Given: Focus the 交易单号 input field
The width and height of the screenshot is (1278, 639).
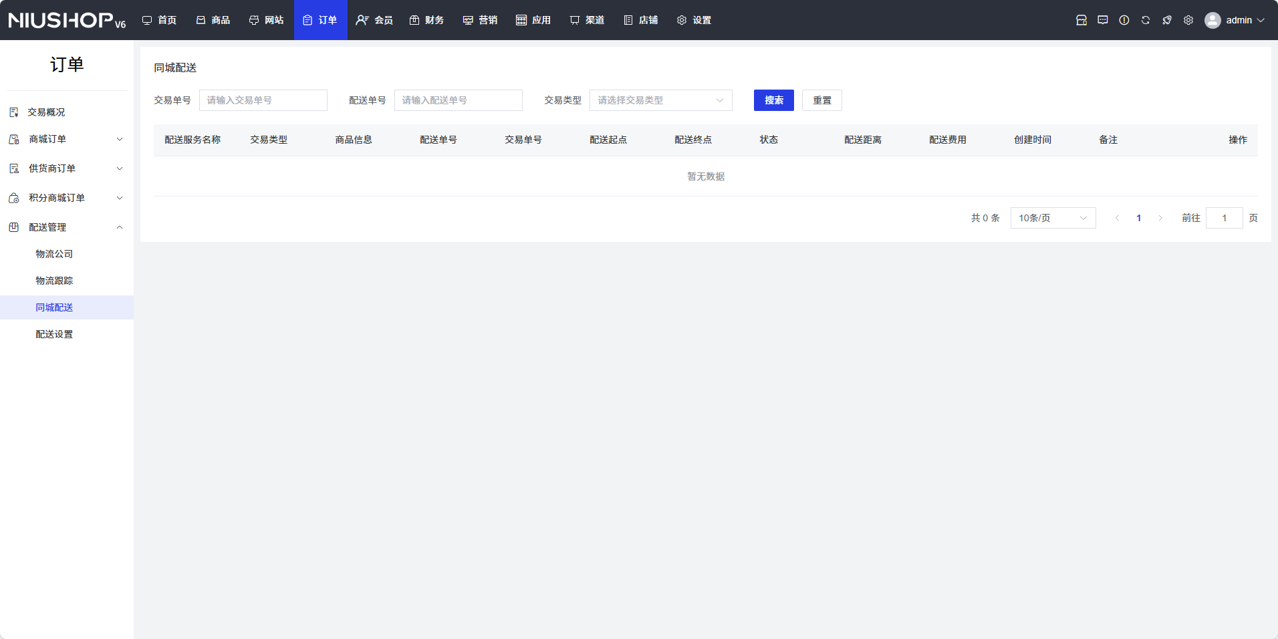Looking at the screenshot, I should tap(263, 100).
